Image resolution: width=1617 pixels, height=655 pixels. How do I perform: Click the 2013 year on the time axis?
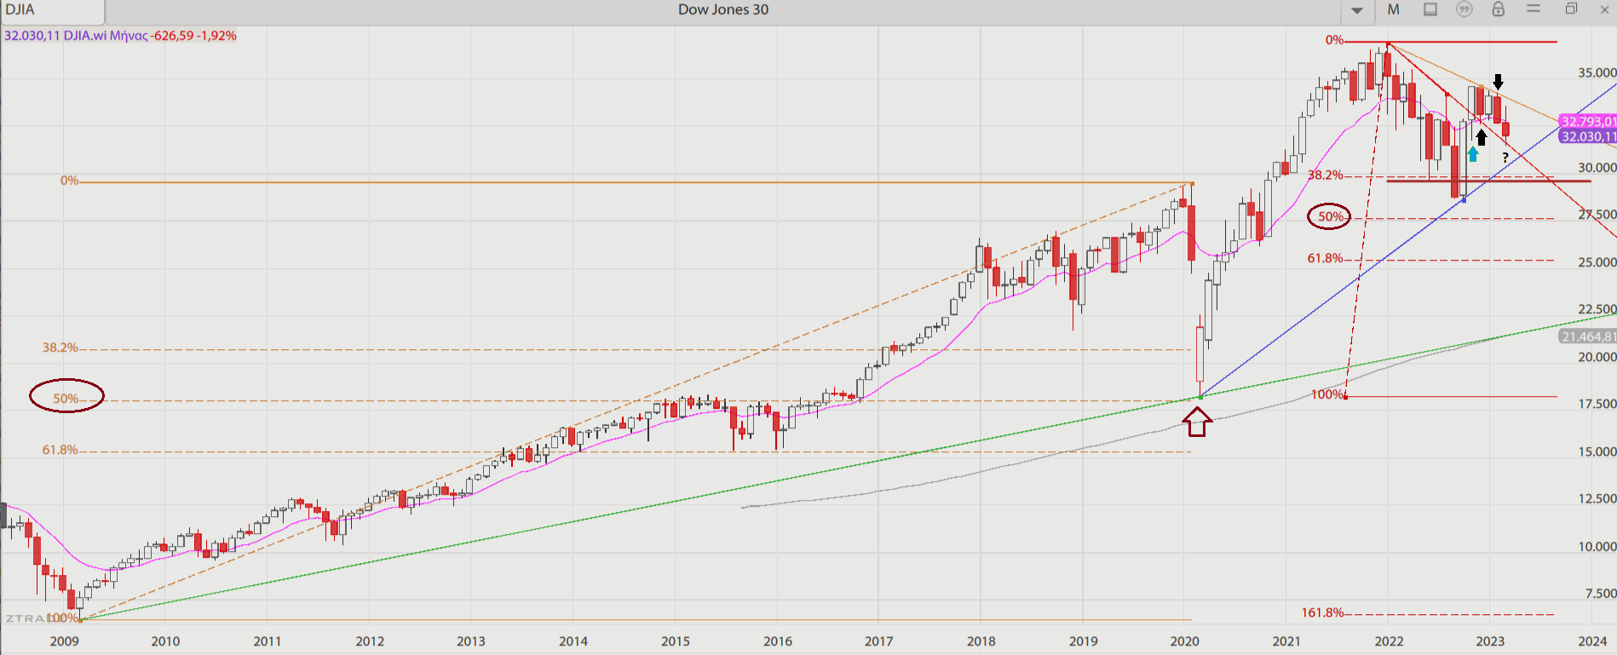tap(470, 641)
